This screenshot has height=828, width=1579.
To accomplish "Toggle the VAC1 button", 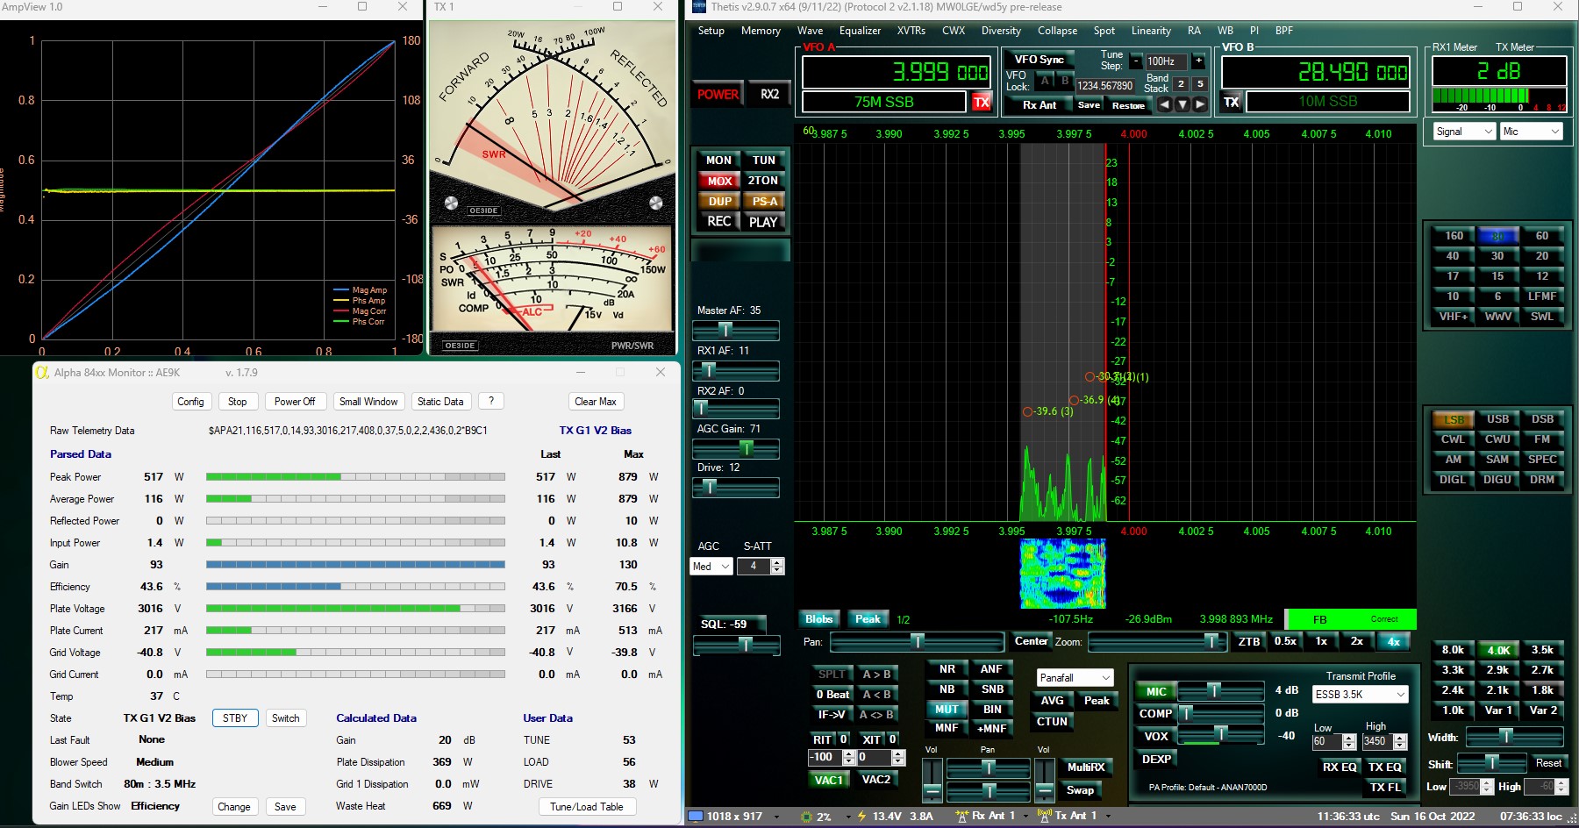I will [x=828, y=780].
